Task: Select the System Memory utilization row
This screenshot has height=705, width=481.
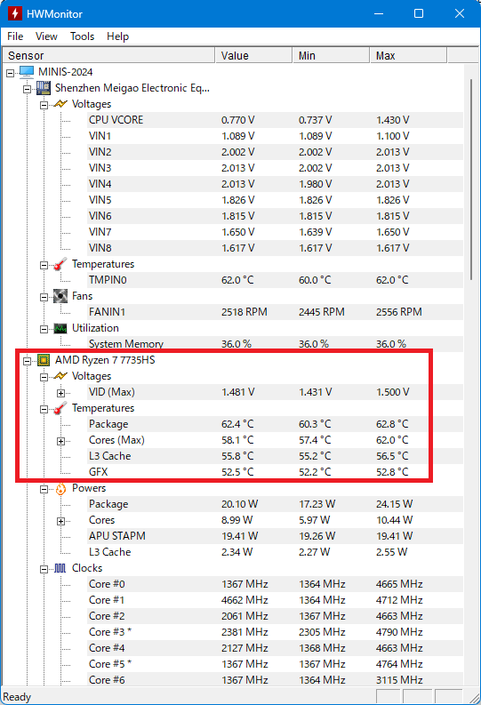Action: (275, 344)
